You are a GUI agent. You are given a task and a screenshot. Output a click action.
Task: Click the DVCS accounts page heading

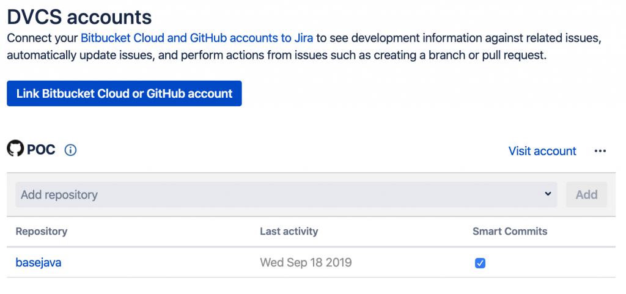click(x=79, y=16)
